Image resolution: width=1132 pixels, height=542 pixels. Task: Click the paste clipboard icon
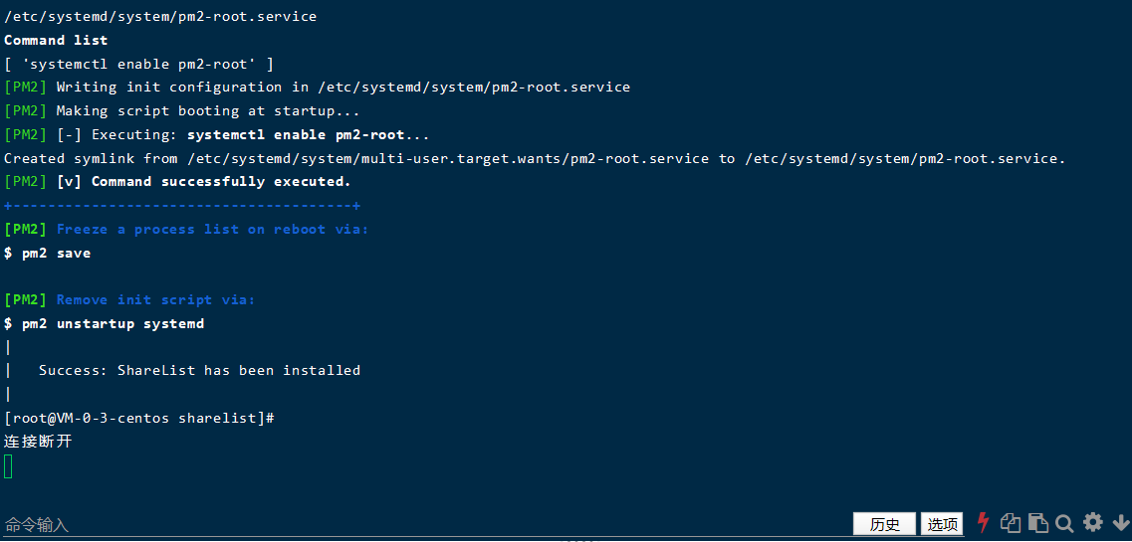click(1037, 522)
